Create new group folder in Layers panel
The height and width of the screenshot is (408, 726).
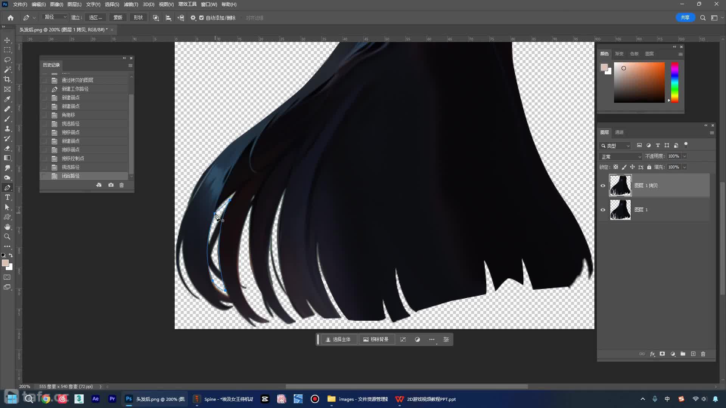[x=683, y=354]
